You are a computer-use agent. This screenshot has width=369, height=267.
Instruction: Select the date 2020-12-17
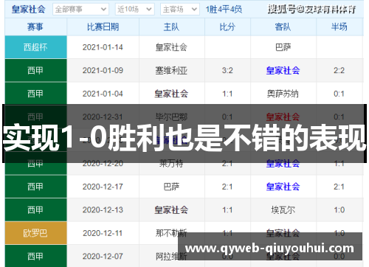pos(103,187)
